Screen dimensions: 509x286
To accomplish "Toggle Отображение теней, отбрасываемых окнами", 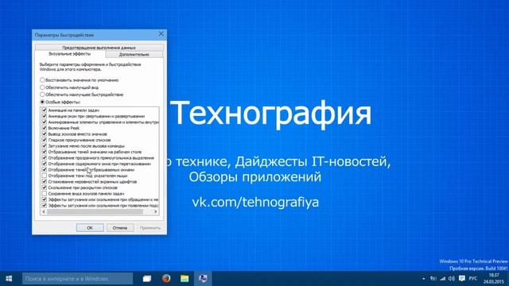I will pos(45,169).
